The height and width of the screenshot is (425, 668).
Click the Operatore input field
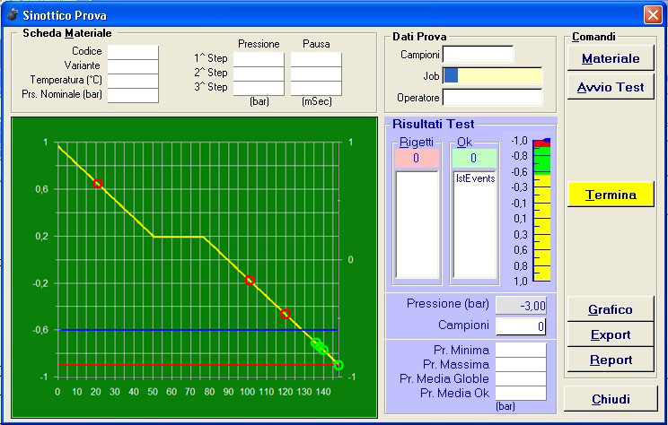click(492, 97)
